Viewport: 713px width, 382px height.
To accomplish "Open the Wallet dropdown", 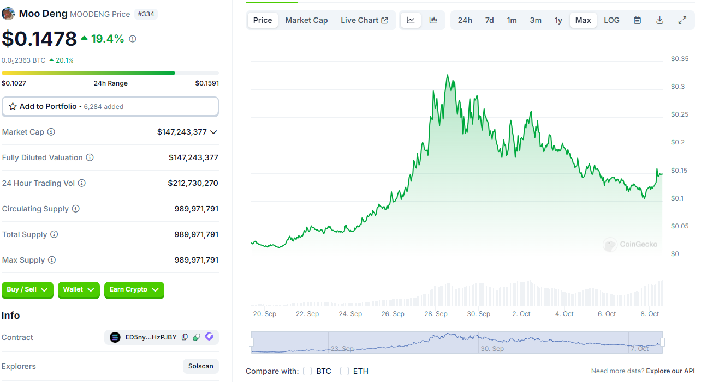I will [x=79, y=290].
